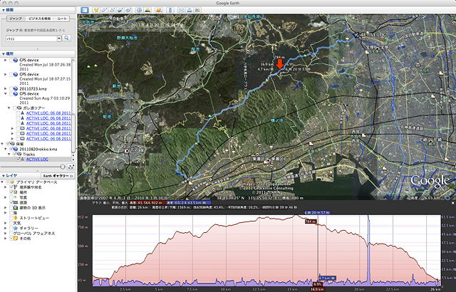Select the グローバル アウェアネス layer label
The image size is (456, 292).
tap(36, 234)
